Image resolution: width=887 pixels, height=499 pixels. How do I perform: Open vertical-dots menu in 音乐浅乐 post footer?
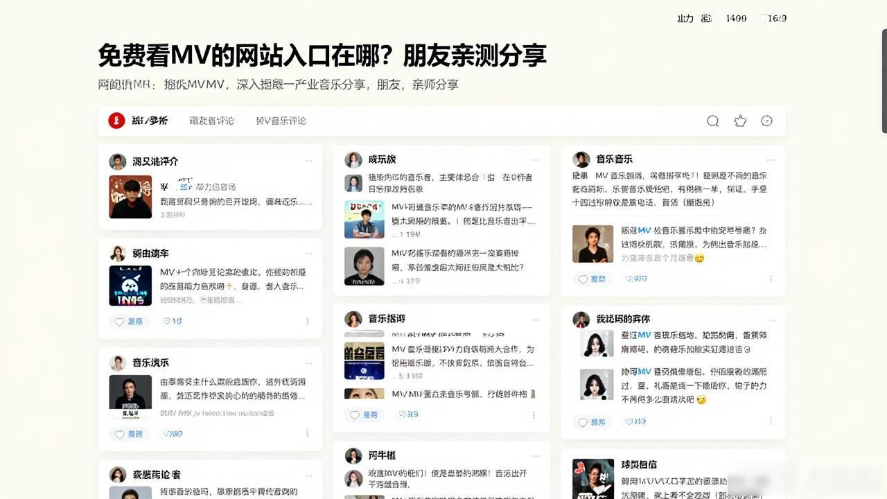coord(307,434)
